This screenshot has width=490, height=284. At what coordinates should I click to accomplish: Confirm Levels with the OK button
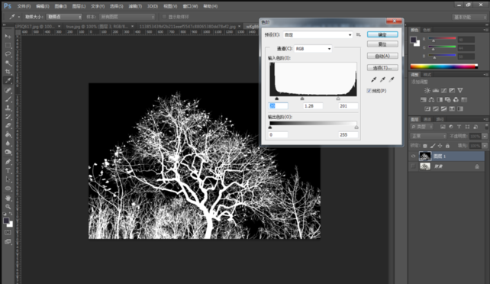click(382, 34)
